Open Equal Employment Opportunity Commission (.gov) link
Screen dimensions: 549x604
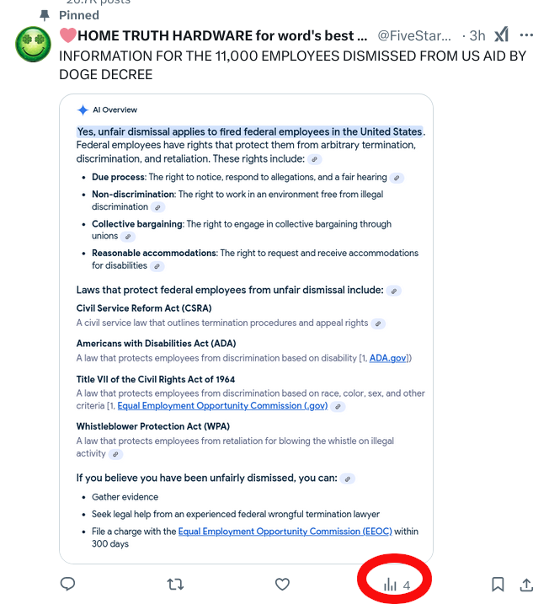pyautogui.click(x=222, y=406)
